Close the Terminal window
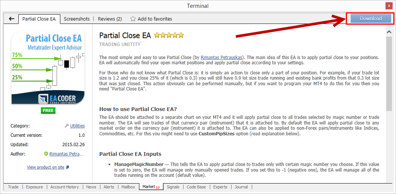This screenshot has height=194, width=396. [389, 6]
